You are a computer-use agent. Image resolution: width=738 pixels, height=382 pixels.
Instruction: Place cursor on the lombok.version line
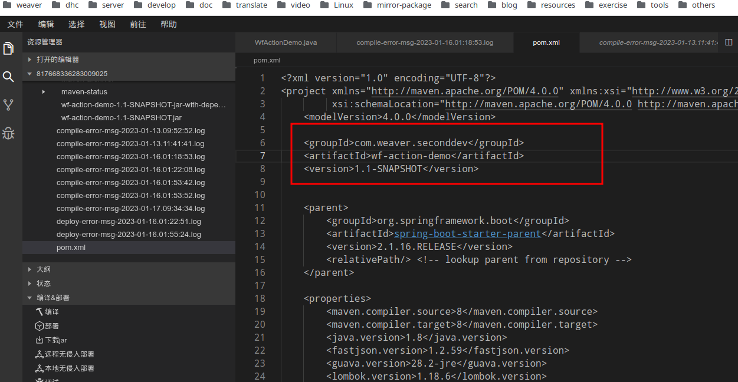437,376
